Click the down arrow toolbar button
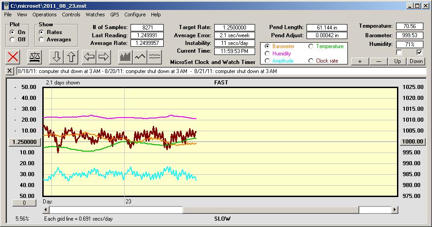This screenshot has height=227, width=432. 56,57
